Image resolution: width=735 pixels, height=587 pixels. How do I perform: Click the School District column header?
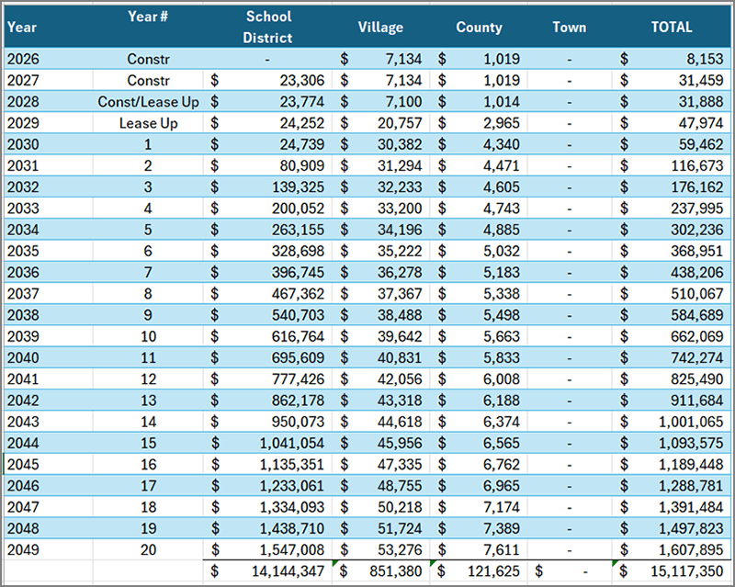(268, 28)
